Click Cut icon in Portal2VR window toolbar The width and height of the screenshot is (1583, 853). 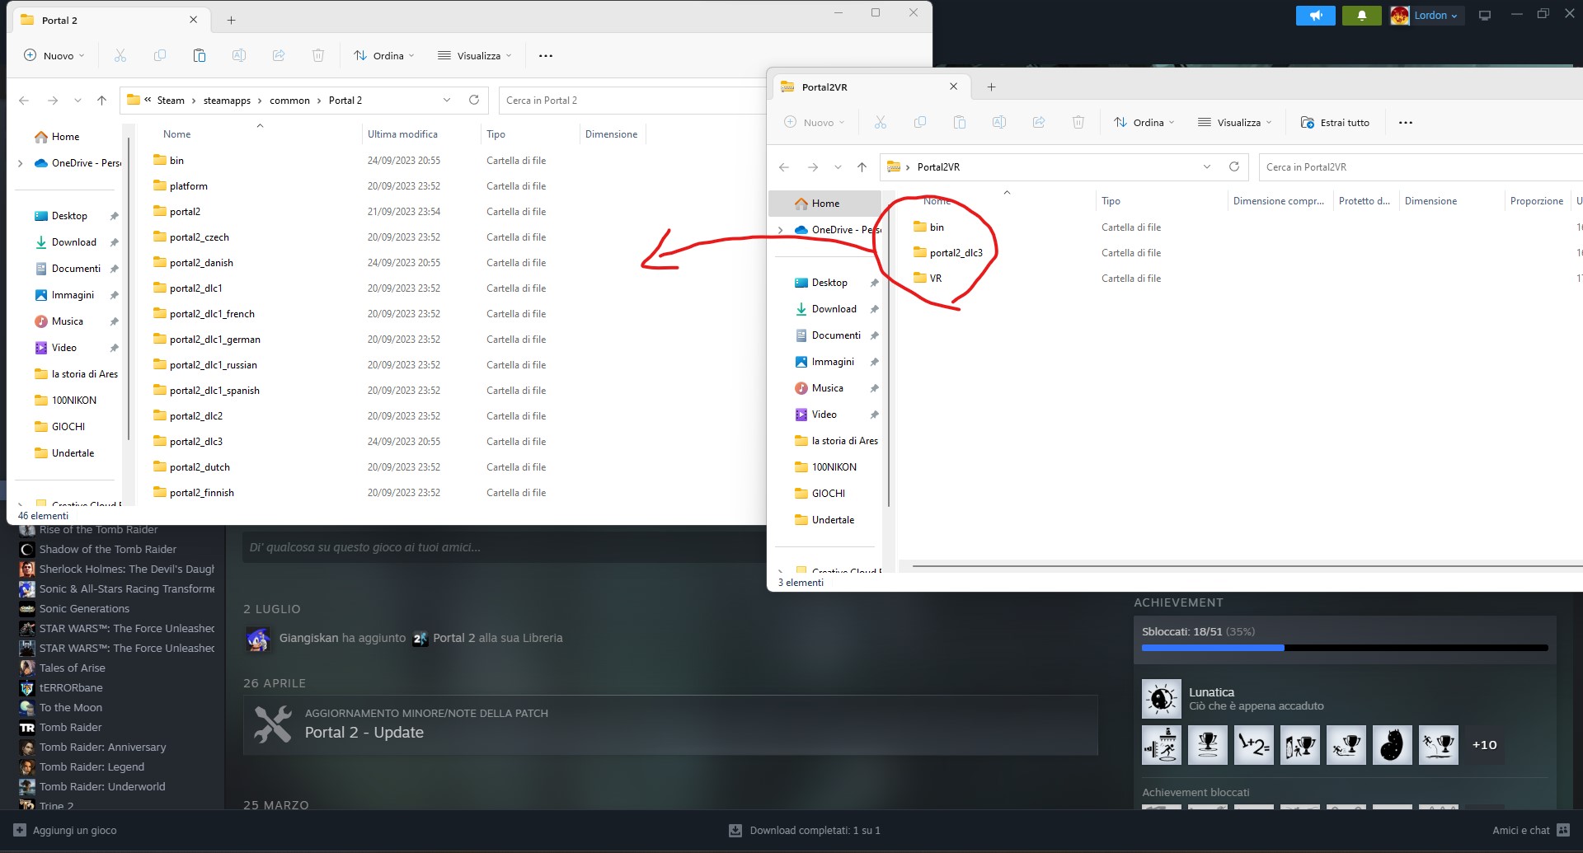[881, 122]
